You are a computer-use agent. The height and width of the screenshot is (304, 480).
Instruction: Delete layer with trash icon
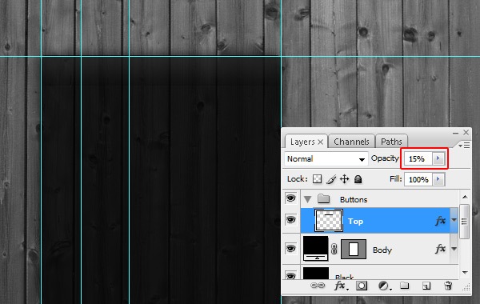click(448, 286)
